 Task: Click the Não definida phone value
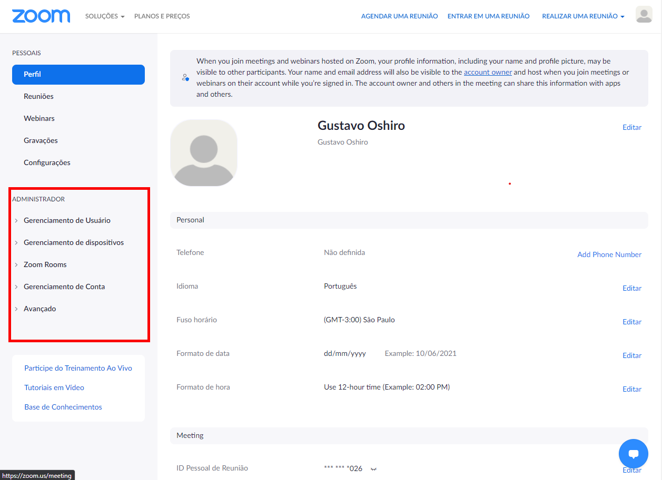[344, 252]
